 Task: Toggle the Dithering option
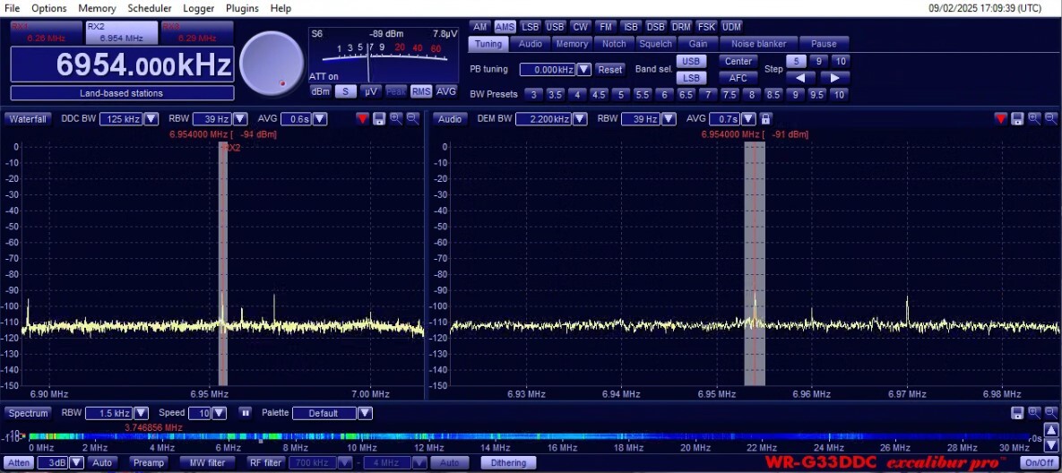508,463
